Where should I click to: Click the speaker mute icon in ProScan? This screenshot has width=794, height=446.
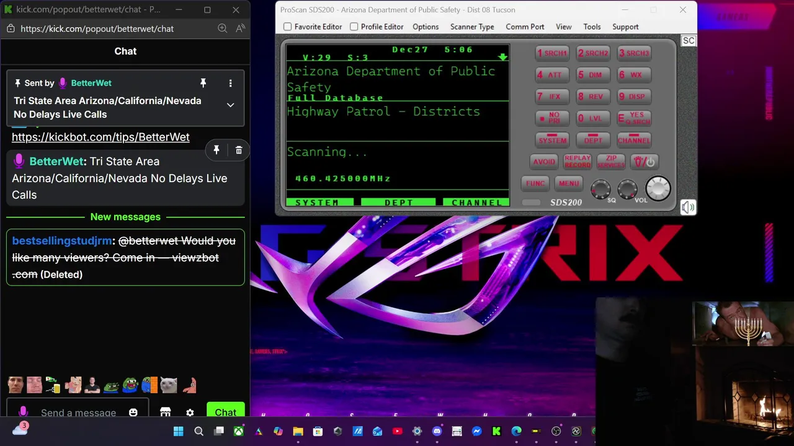coord(688,208)
